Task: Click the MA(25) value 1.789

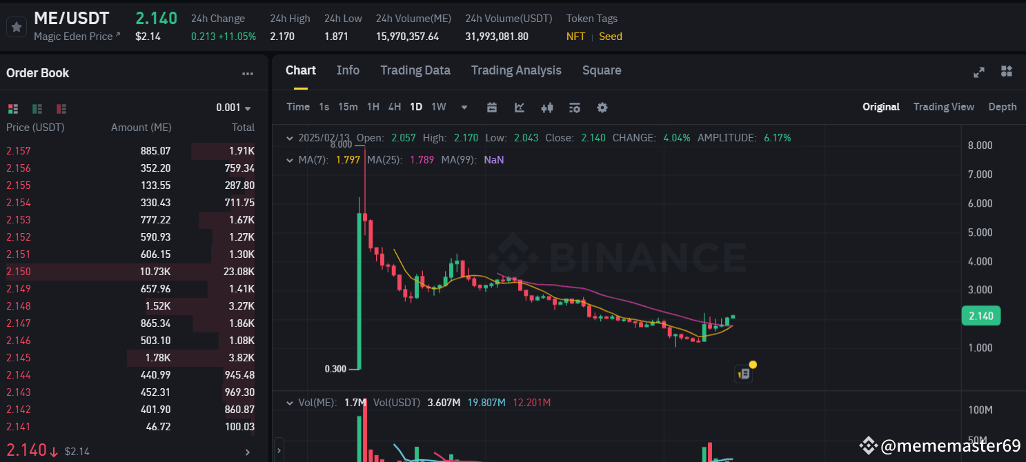Action: (422, 160)
